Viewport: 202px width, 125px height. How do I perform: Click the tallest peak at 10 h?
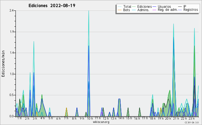(x=89, y=11)
